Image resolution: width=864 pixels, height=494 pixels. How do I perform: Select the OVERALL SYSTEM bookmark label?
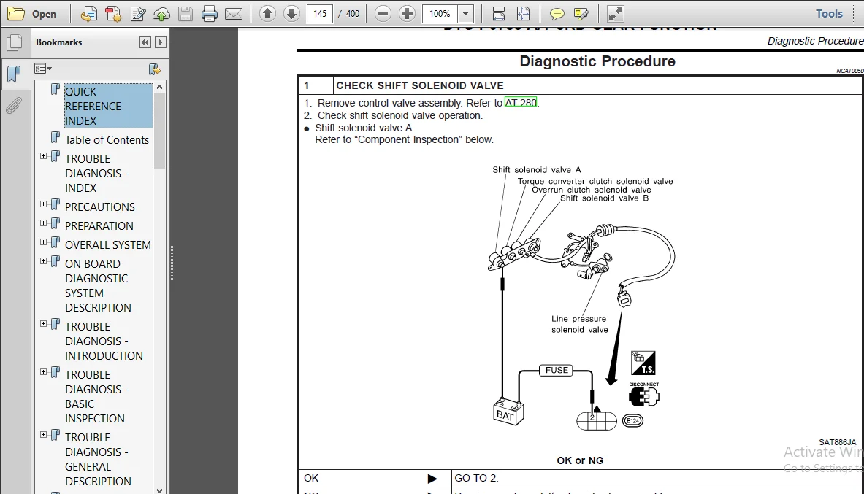click(108, 245)
